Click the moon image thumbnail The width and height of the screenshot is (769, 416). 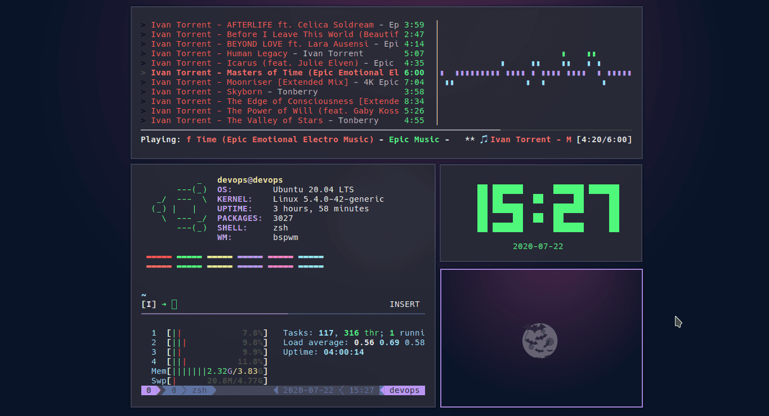pos(540,341)
